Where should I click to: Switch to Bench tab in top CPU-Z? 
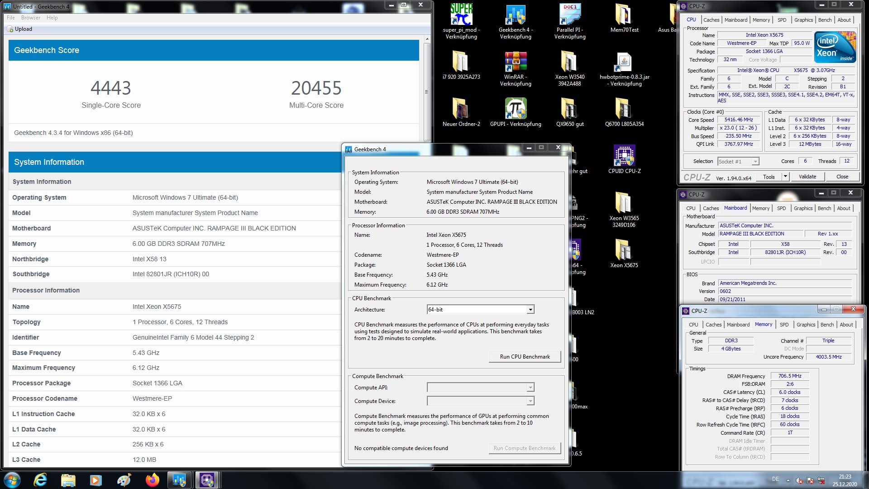[x=825, y=20]
